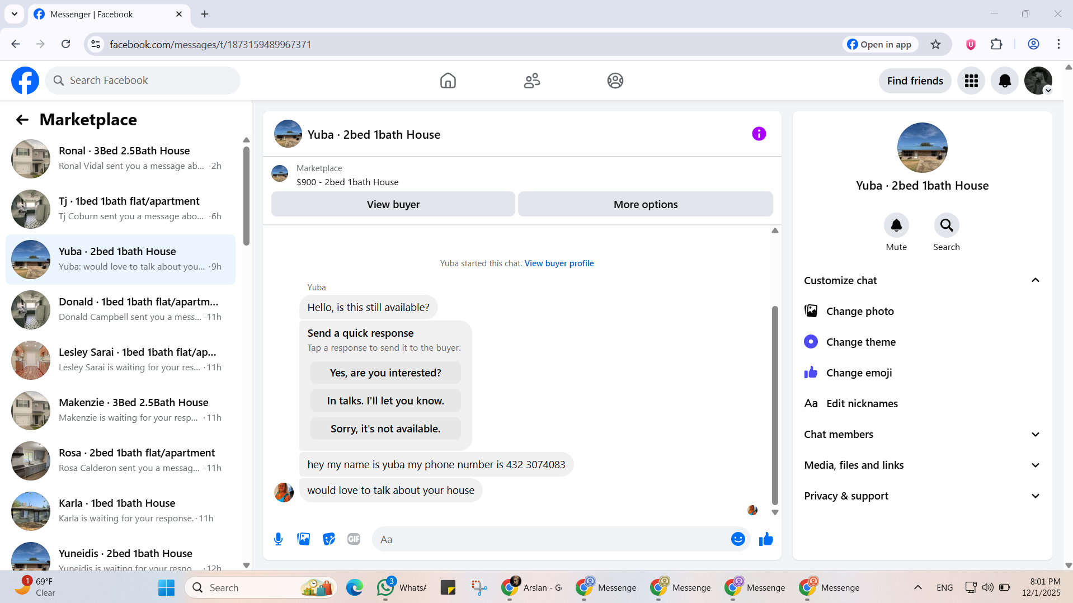This screenshot has height=603, width=1073.
Task: Open the browser tab search dropdown
Action: point(15,14)
